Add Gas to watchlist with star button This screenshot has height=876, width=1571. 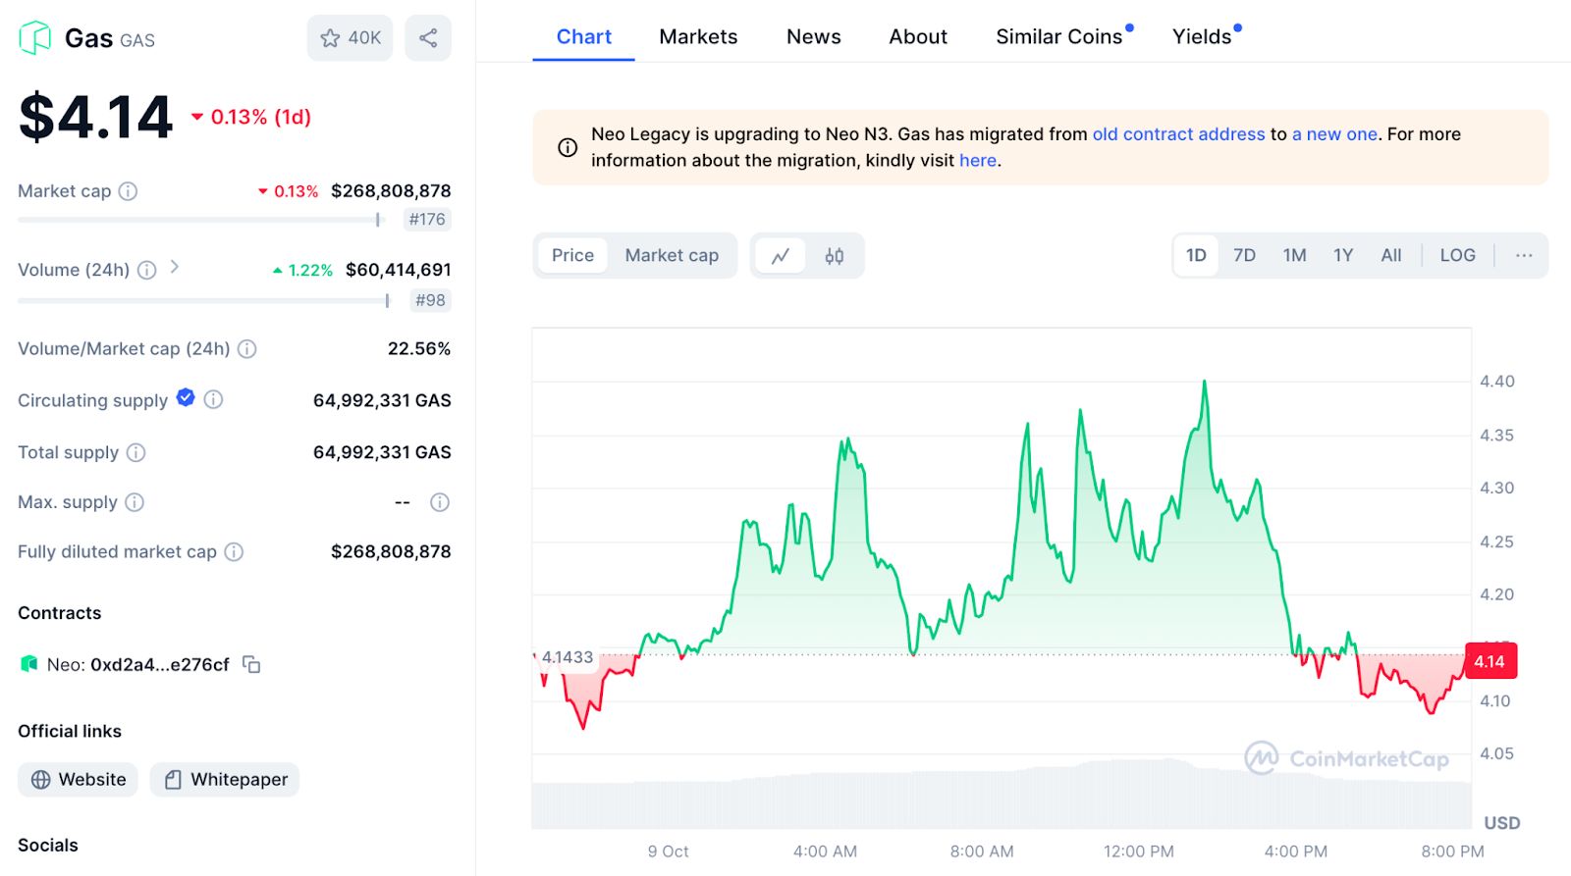pyautogui.click(x=350, y=38)
